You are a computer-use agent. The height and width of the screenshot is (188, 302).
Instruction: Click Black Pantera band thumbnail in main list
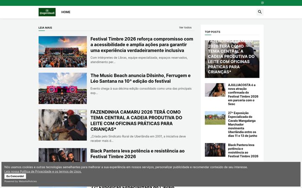click(x=62, y=155)
